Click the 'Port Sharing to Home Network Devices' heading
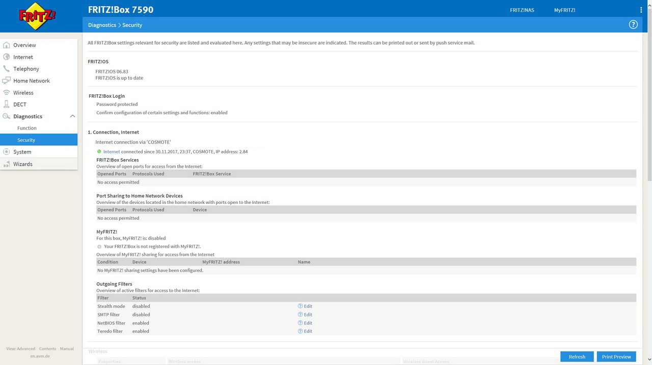The height and width of the screenshot is (365, 652). coord(140,196)
